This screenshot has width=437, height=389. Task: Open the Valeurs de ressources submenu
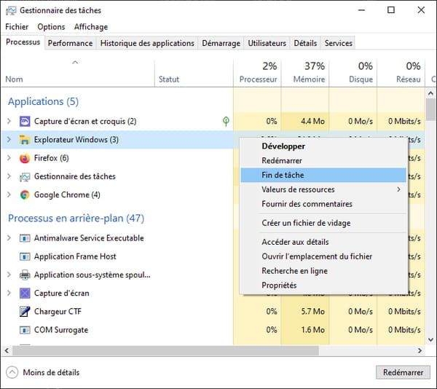(323, 189)
